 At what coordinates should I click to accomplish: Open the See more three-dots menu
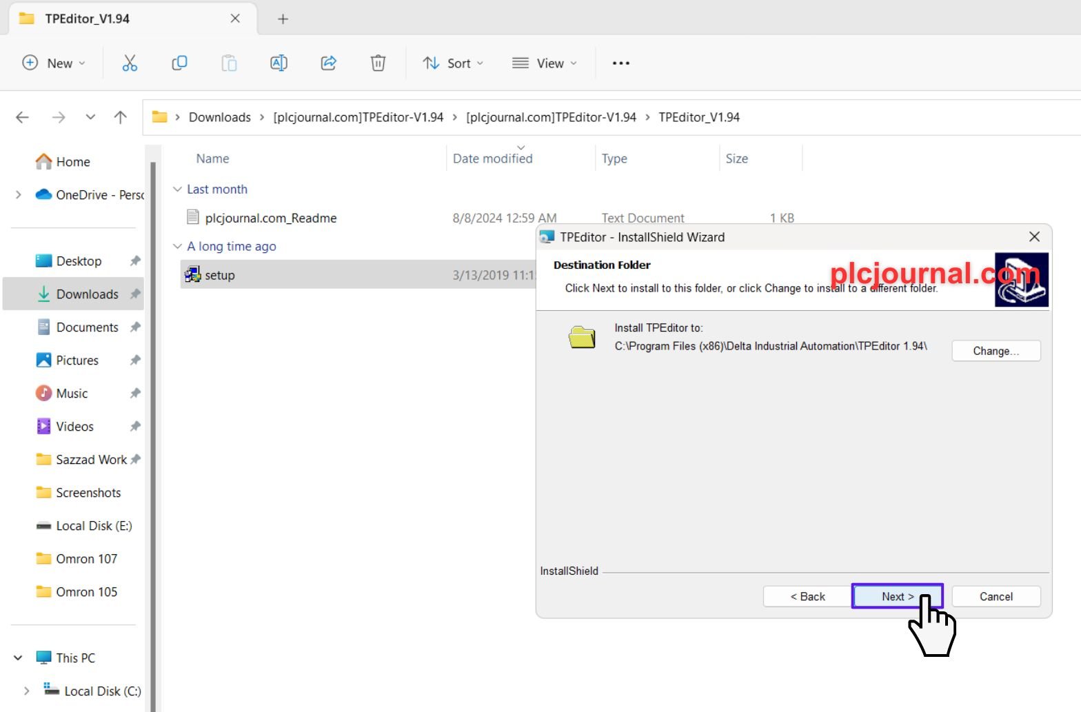pyautogui.click(x=621, y=63)
